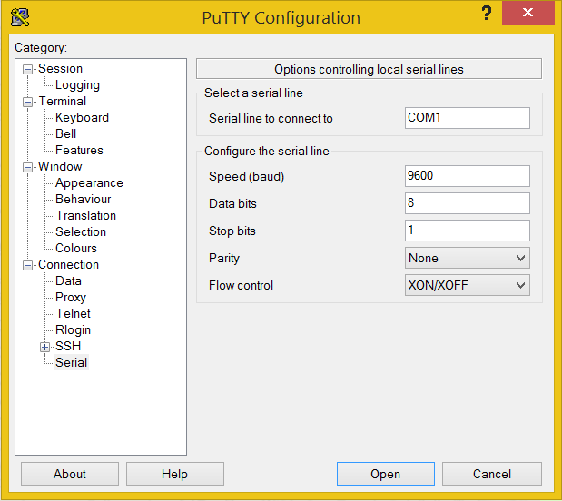562x501 pixels.
Task: Collapse the Connection tree node
Action: pos(28,265)
